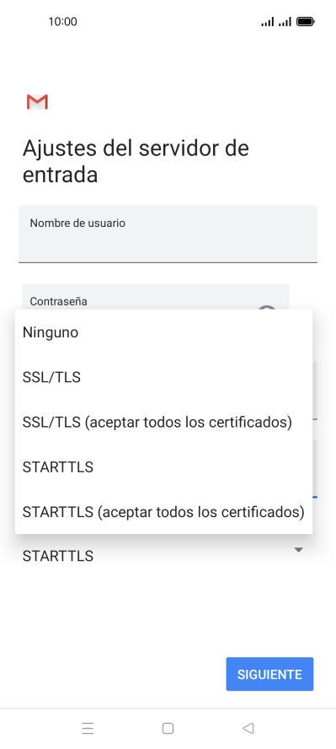
Task: Open the STARTTLS security type selector
Action: [163, 552]
